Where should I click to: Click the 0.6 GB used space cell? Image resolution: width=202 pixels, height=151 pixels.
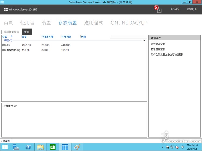point(45,50)
